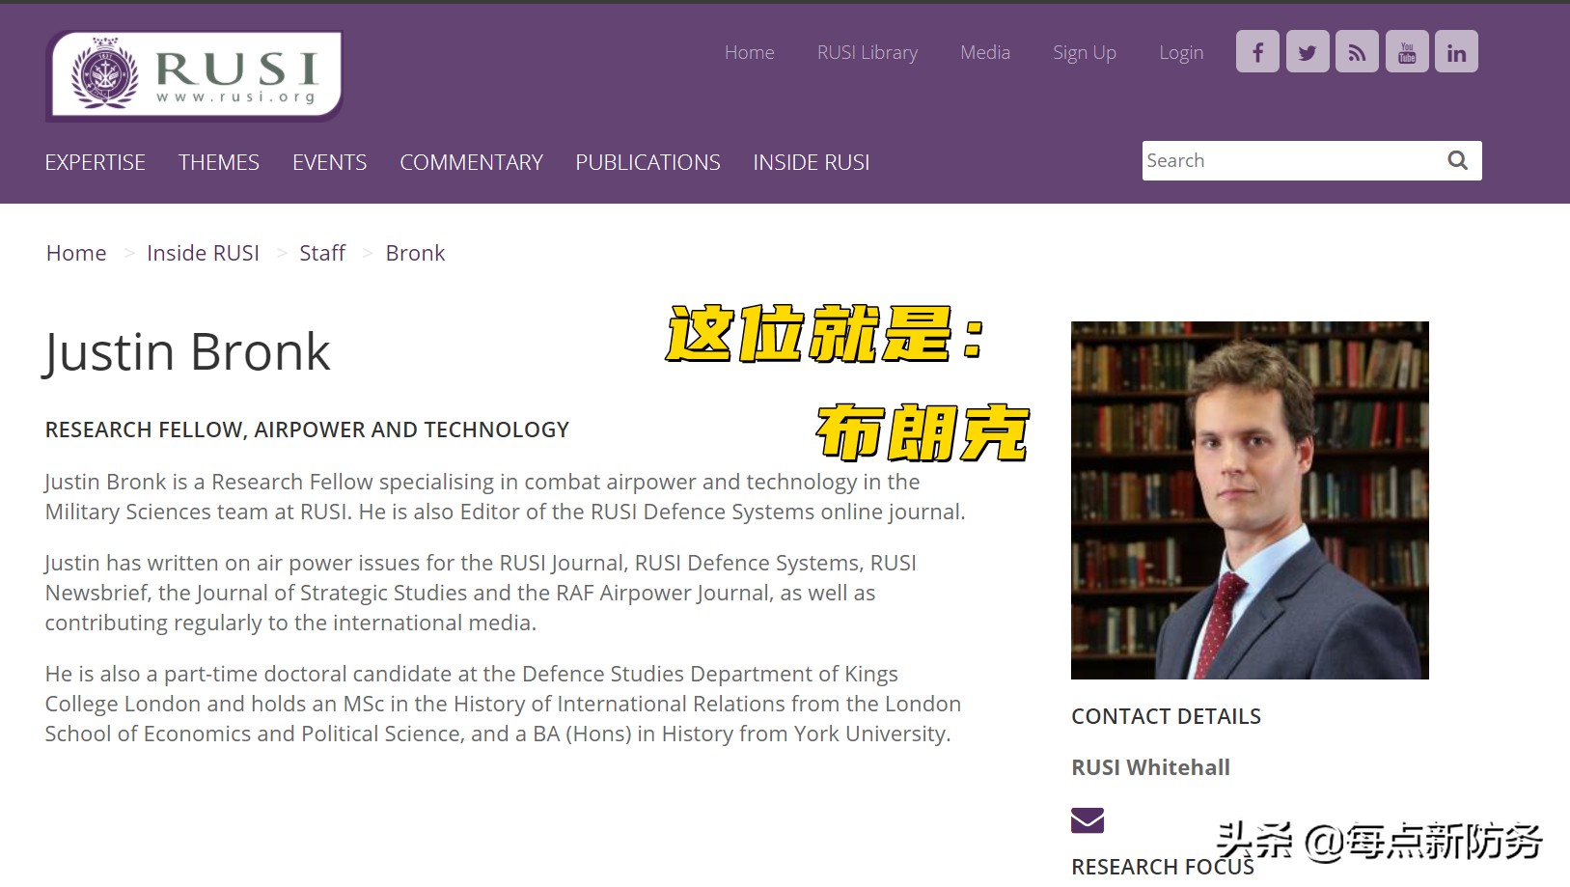
Task: Click the envelope email icon
Action: [x=1088, y=820]
